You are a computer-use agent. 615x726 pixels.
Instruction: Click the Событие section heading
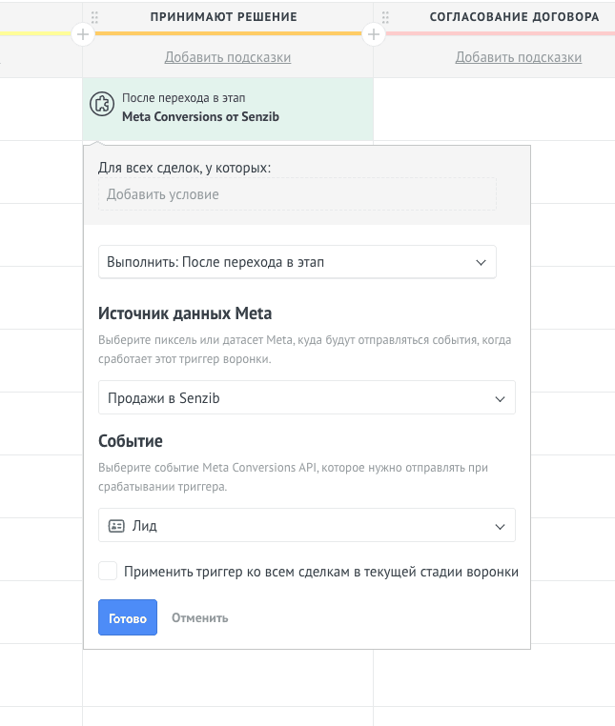point(131,441)
